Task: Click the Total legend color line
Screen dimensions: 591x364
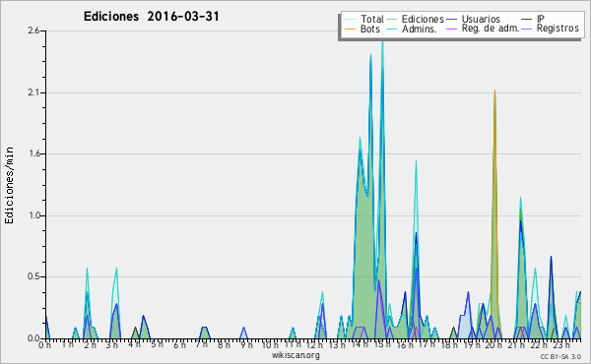Action: (351, 20)
